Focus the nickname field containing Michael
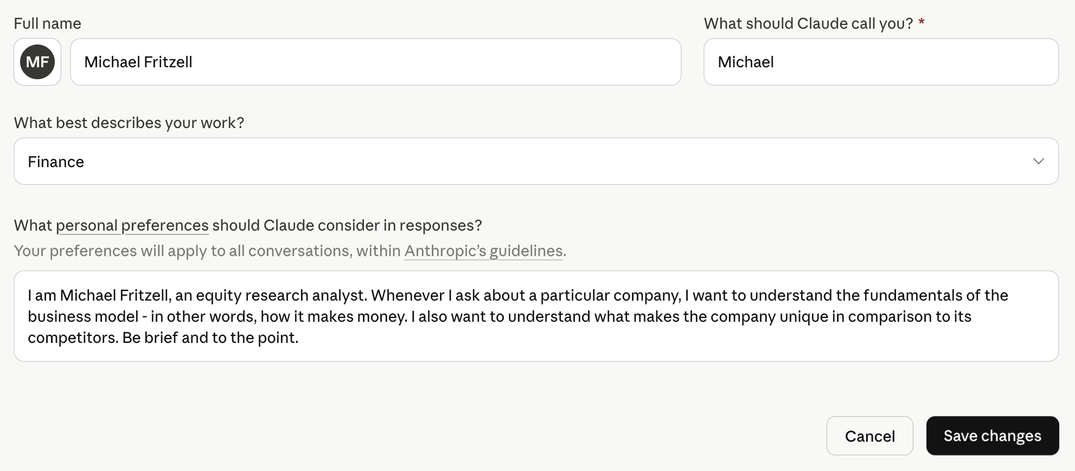The height and width of the screenshot is (471, 1075). 881,62
